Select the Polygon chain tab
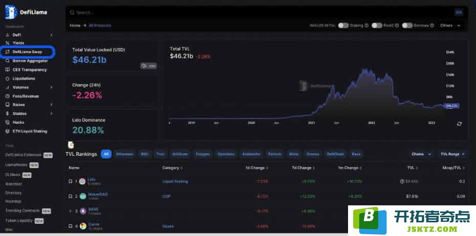 (x=203, y=154)
